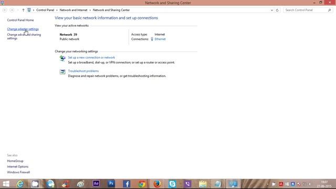The height and width of the screenshot is (189, 336).
Task: Launch Firefox from the taskbar
Action: 157,184
